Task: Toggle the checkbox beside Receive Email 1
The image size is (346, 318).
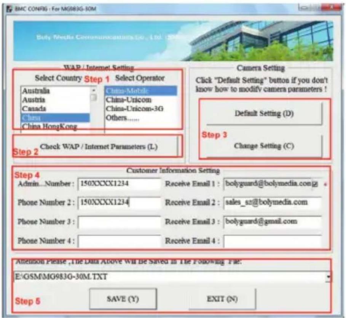Action: point(315,184)
